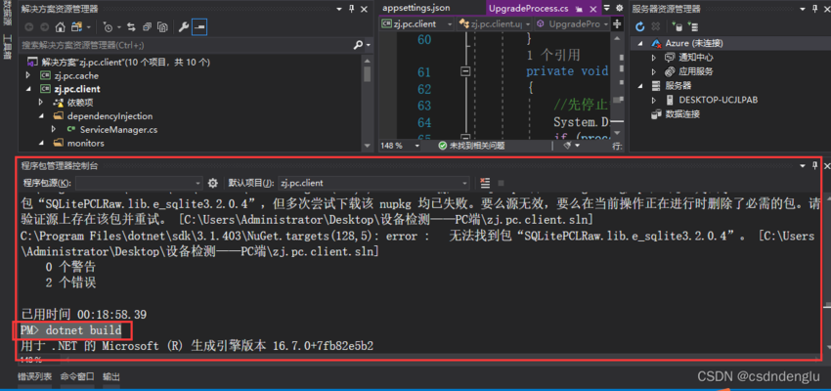Click the Sync with Active Document icon

pyautogui.click(x=131, y=27)
